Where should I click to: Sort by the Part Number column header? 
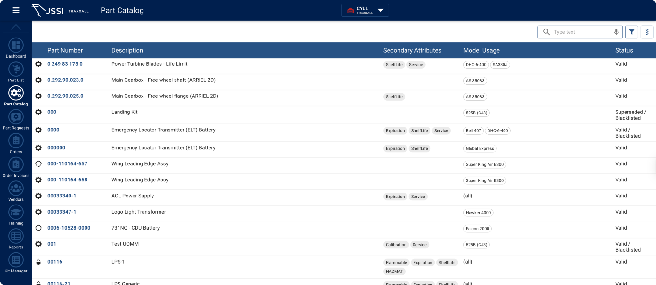click(65, 50)
